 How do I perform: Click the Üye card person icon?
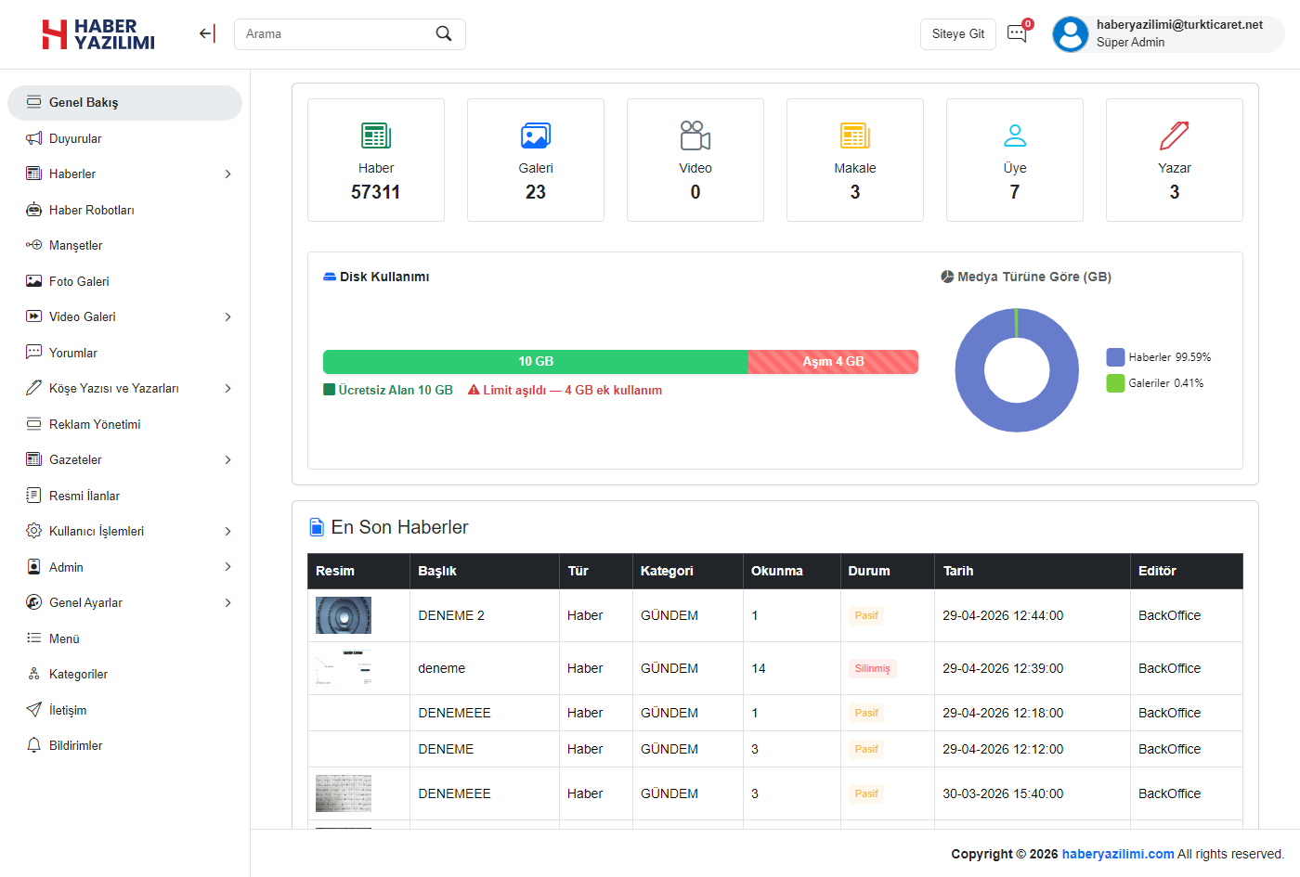coord(1015,135)
